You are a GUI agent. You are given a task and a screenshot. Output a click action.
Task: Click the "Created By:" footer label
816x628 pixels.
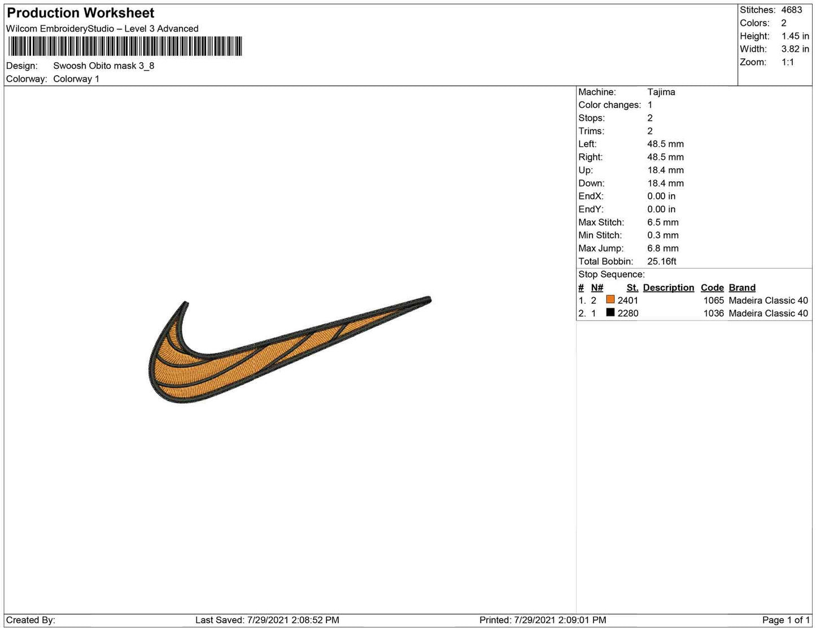click(x=30, y=620)
